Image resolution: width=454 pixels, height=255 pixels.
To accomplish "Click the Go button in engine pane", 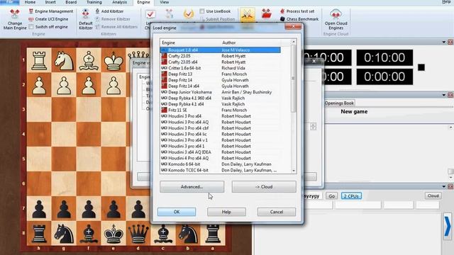I will (x=331, y=196).
